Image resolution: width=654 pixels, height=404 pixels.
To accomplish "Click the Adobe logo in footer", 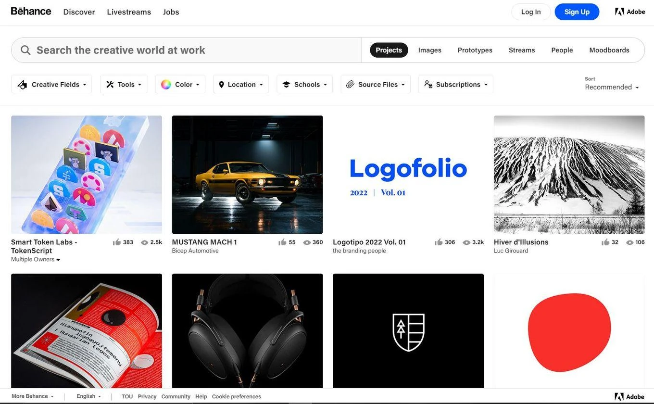I will (x=629, y=397).
